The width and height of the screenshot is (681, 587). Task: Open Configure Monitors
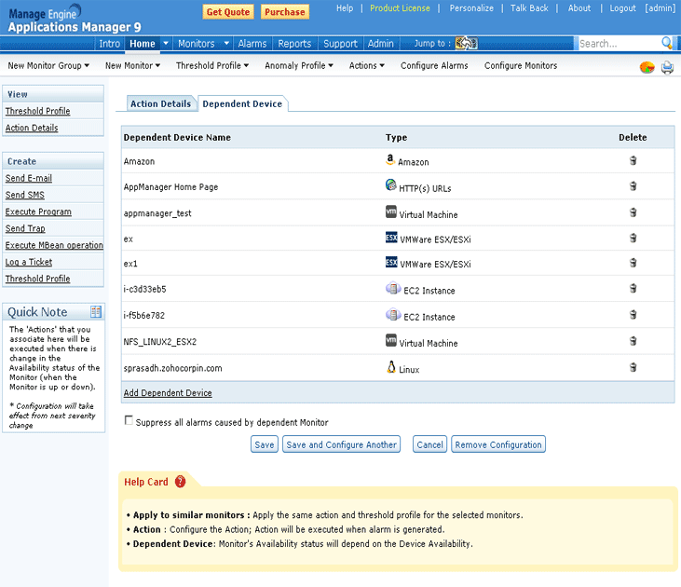(x=521, y=65)
